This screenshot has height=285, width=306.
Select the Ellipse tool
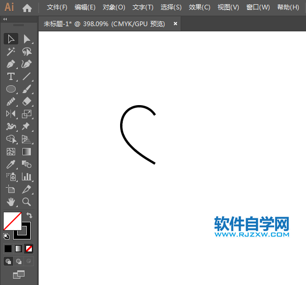(11, 89)
